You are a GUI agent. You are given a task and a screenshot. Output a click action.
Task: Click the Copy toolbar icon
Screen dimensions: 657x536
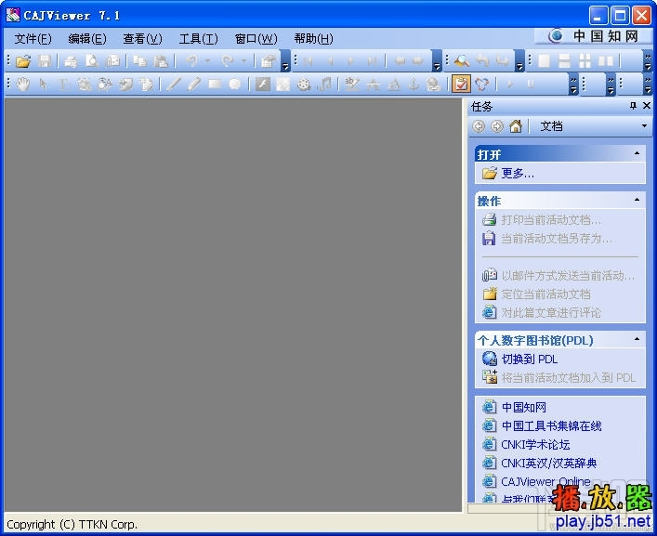click(139, 61)
